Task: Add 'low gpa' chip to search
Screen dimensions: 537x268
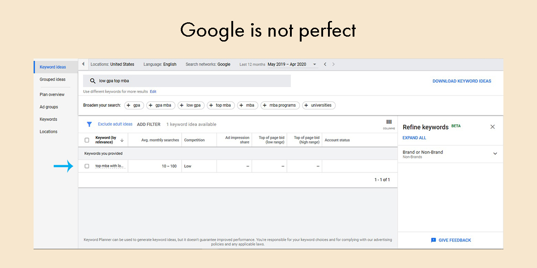Action: tap(191, 105)
